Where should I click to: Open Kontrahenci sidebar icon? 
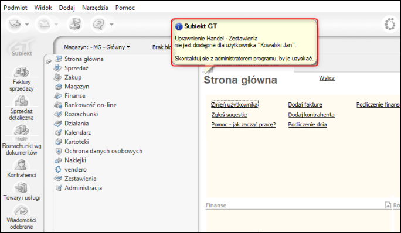(22, 165)
